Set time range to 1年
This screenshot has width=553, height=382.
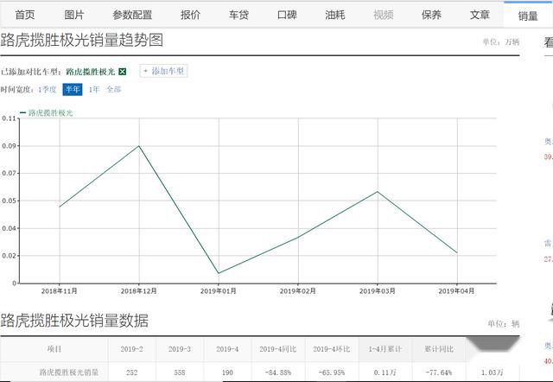point(94,89)
